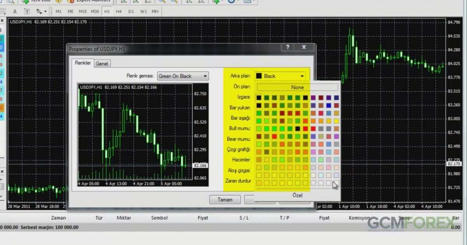Open the Arka plan color dropdown
The height and width of the screenshot is (245, 467).
click(280, 76)
